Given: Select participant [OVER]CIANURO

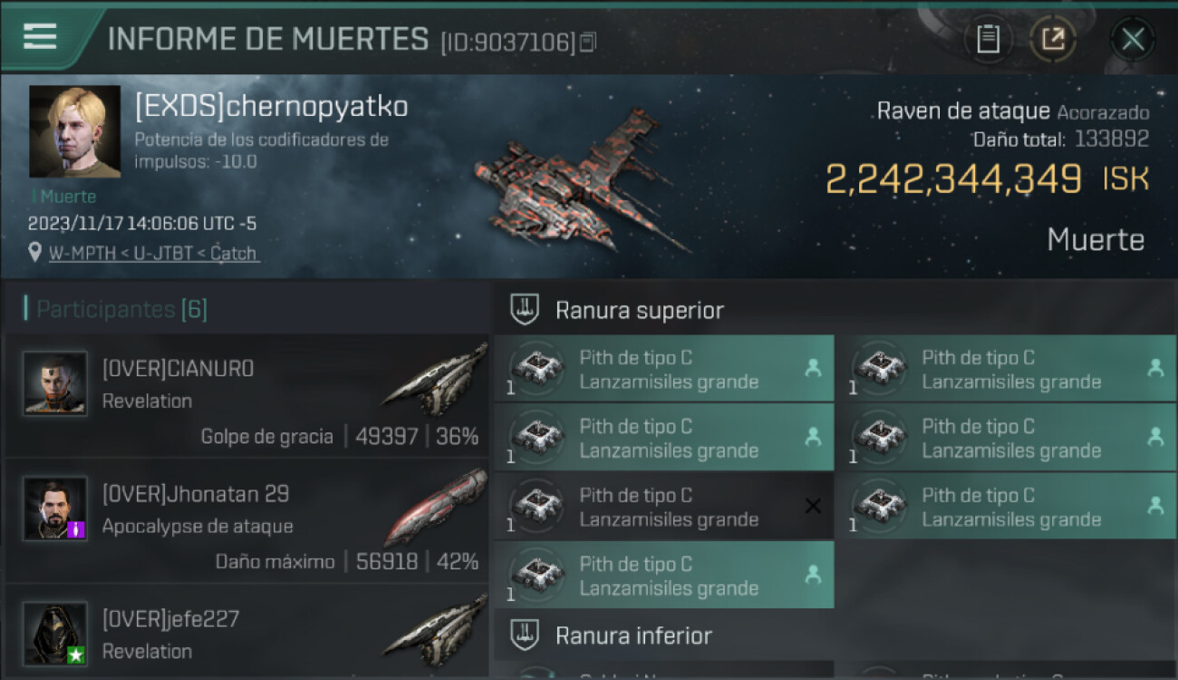Looking at the screenshot, I should click(x=246, y=396).
